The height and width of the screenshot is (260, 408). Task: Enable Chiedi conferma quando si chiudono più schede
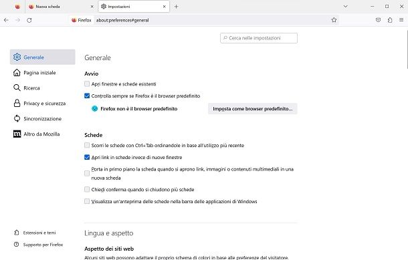[x=87, y=190]
